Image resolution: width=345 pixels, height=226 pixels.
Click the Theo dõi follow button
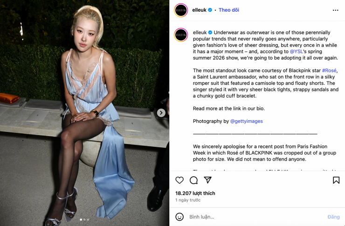point(229,10)
